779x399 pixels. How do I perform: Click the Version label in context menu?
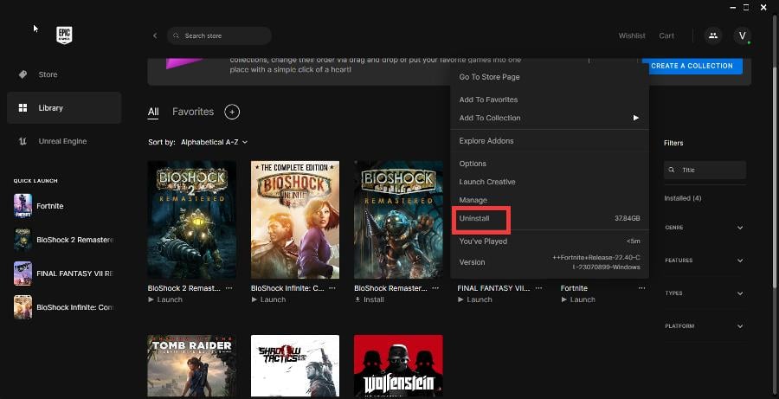[472, 262]
